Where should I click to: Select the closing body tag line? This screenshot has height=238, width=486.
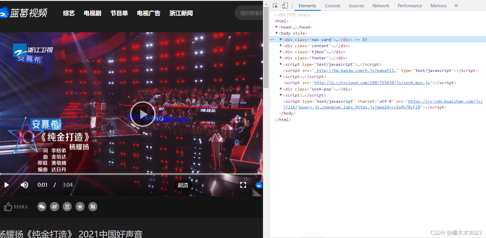coord(287,113)
